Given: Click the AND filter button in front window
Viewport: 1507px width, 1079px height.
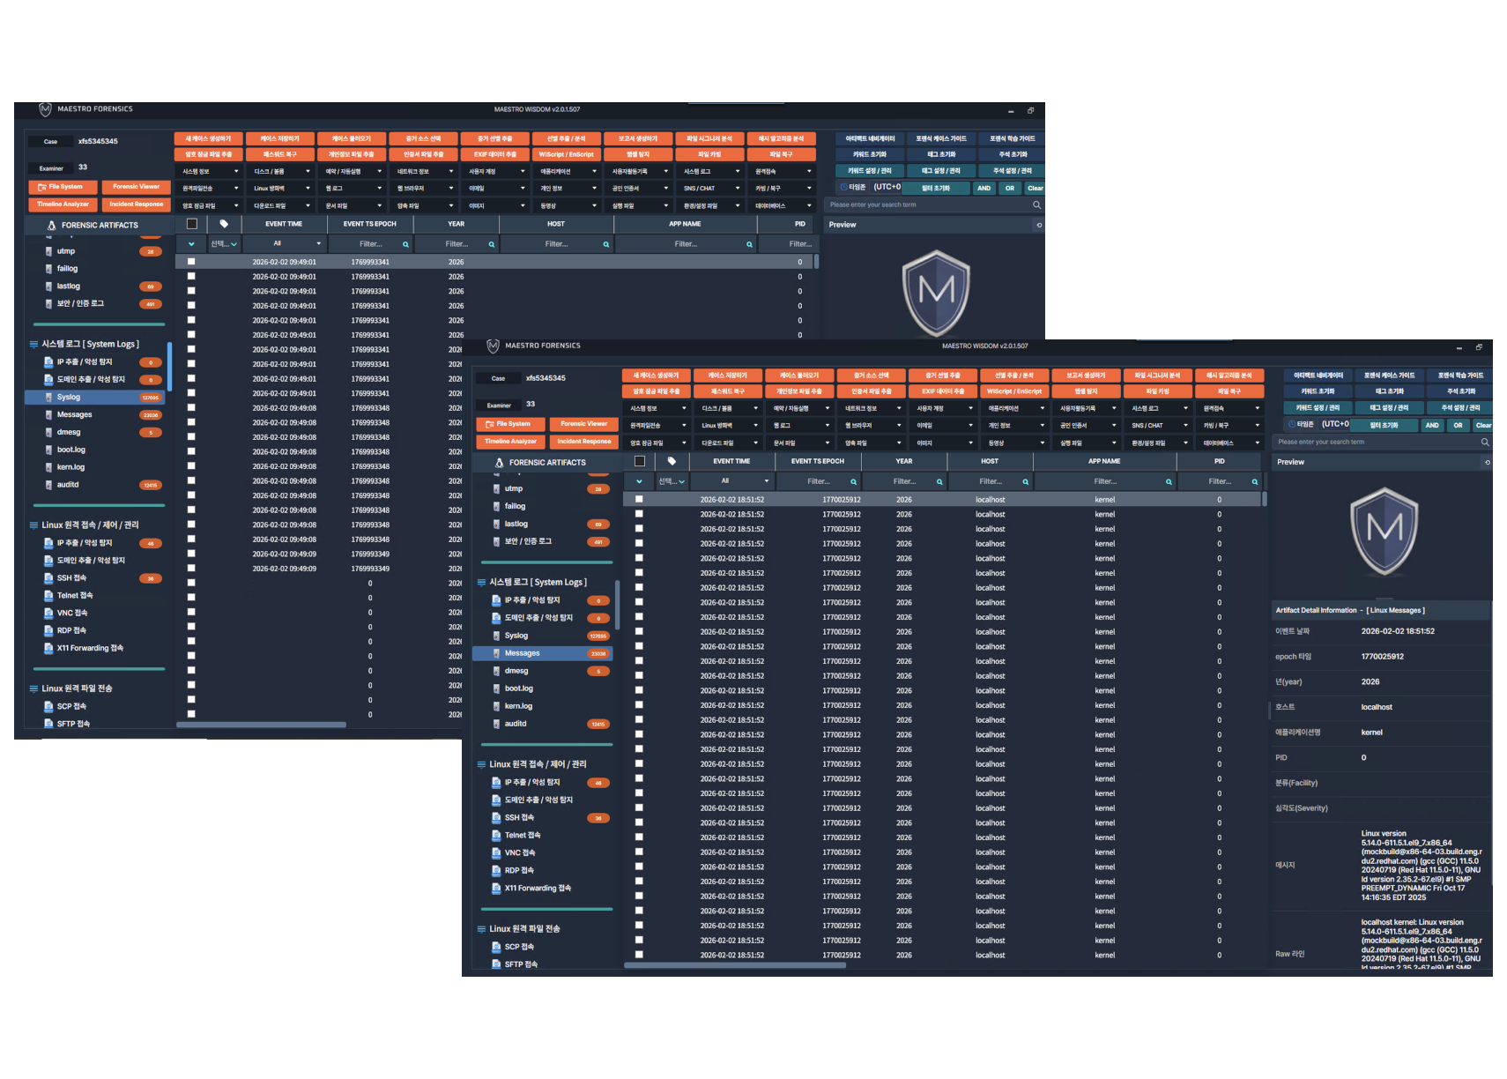Looking at the screenshot, I should tap(1432, 425).
